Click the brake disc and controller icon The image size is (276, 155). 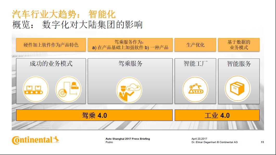click(68, 89)
